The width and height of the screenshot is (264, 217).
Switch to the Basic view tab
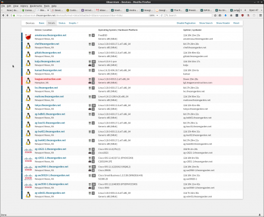42,23
